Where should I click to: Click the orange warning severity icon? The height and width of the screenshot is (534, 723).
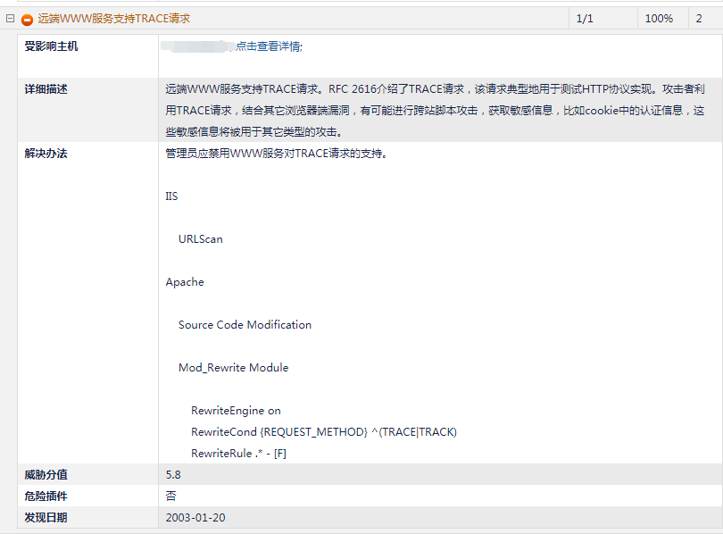(x=26, y=17)
